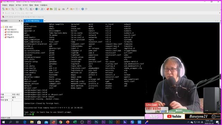
Task: Open Microsoft Edge from the taskbar
Action: pos(25,122)
